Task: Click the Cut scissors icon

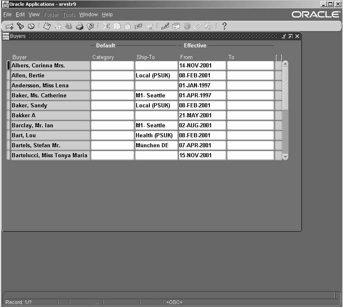Action: [106, 26]
